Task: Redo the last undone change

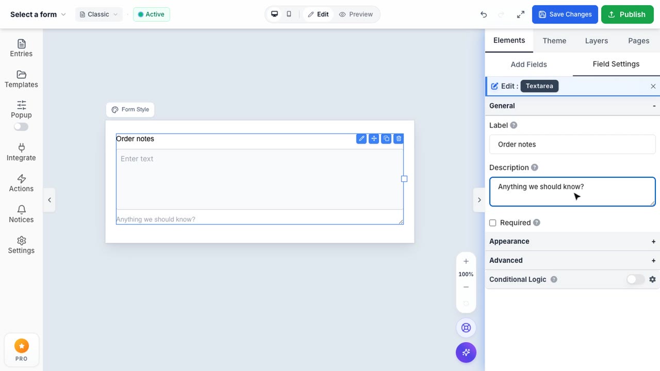Action: pos(501,14)
